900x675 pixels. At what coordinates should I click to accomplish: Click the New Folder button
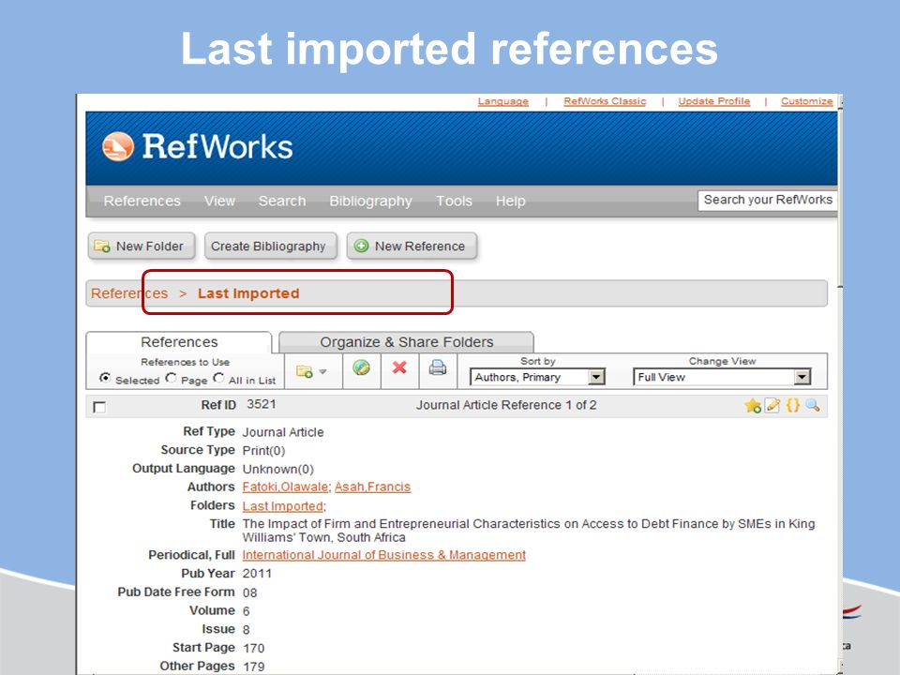pyautogui.click(x=142, y=247)
